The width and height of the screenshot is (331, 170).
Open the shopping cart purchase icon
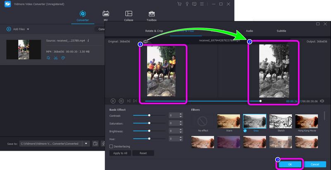click(179, 4)
